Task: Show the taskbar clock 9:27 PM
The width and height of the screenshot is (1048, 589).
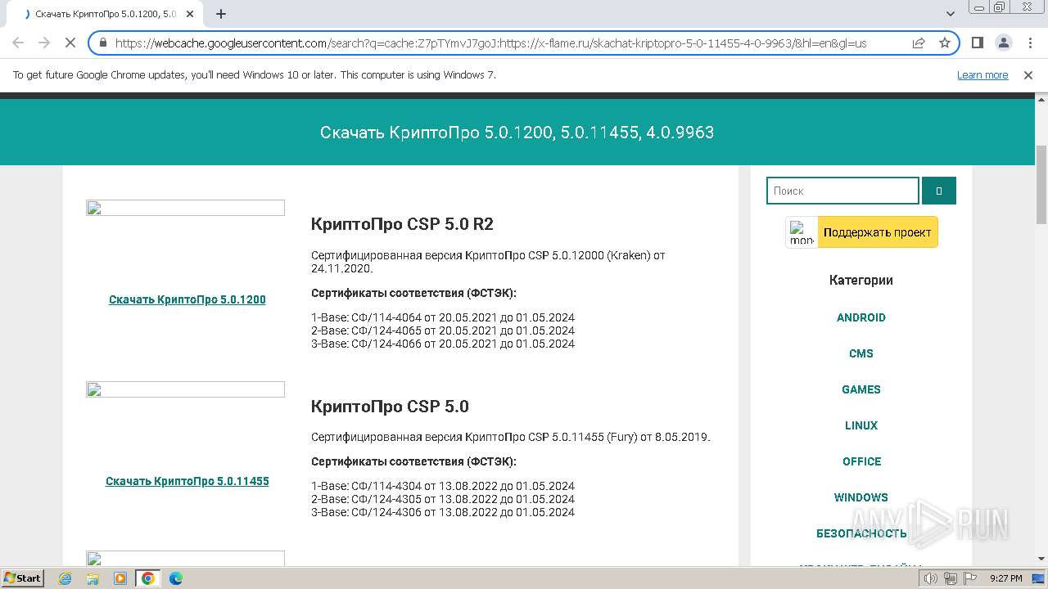Action: (x=1006, y=578)
